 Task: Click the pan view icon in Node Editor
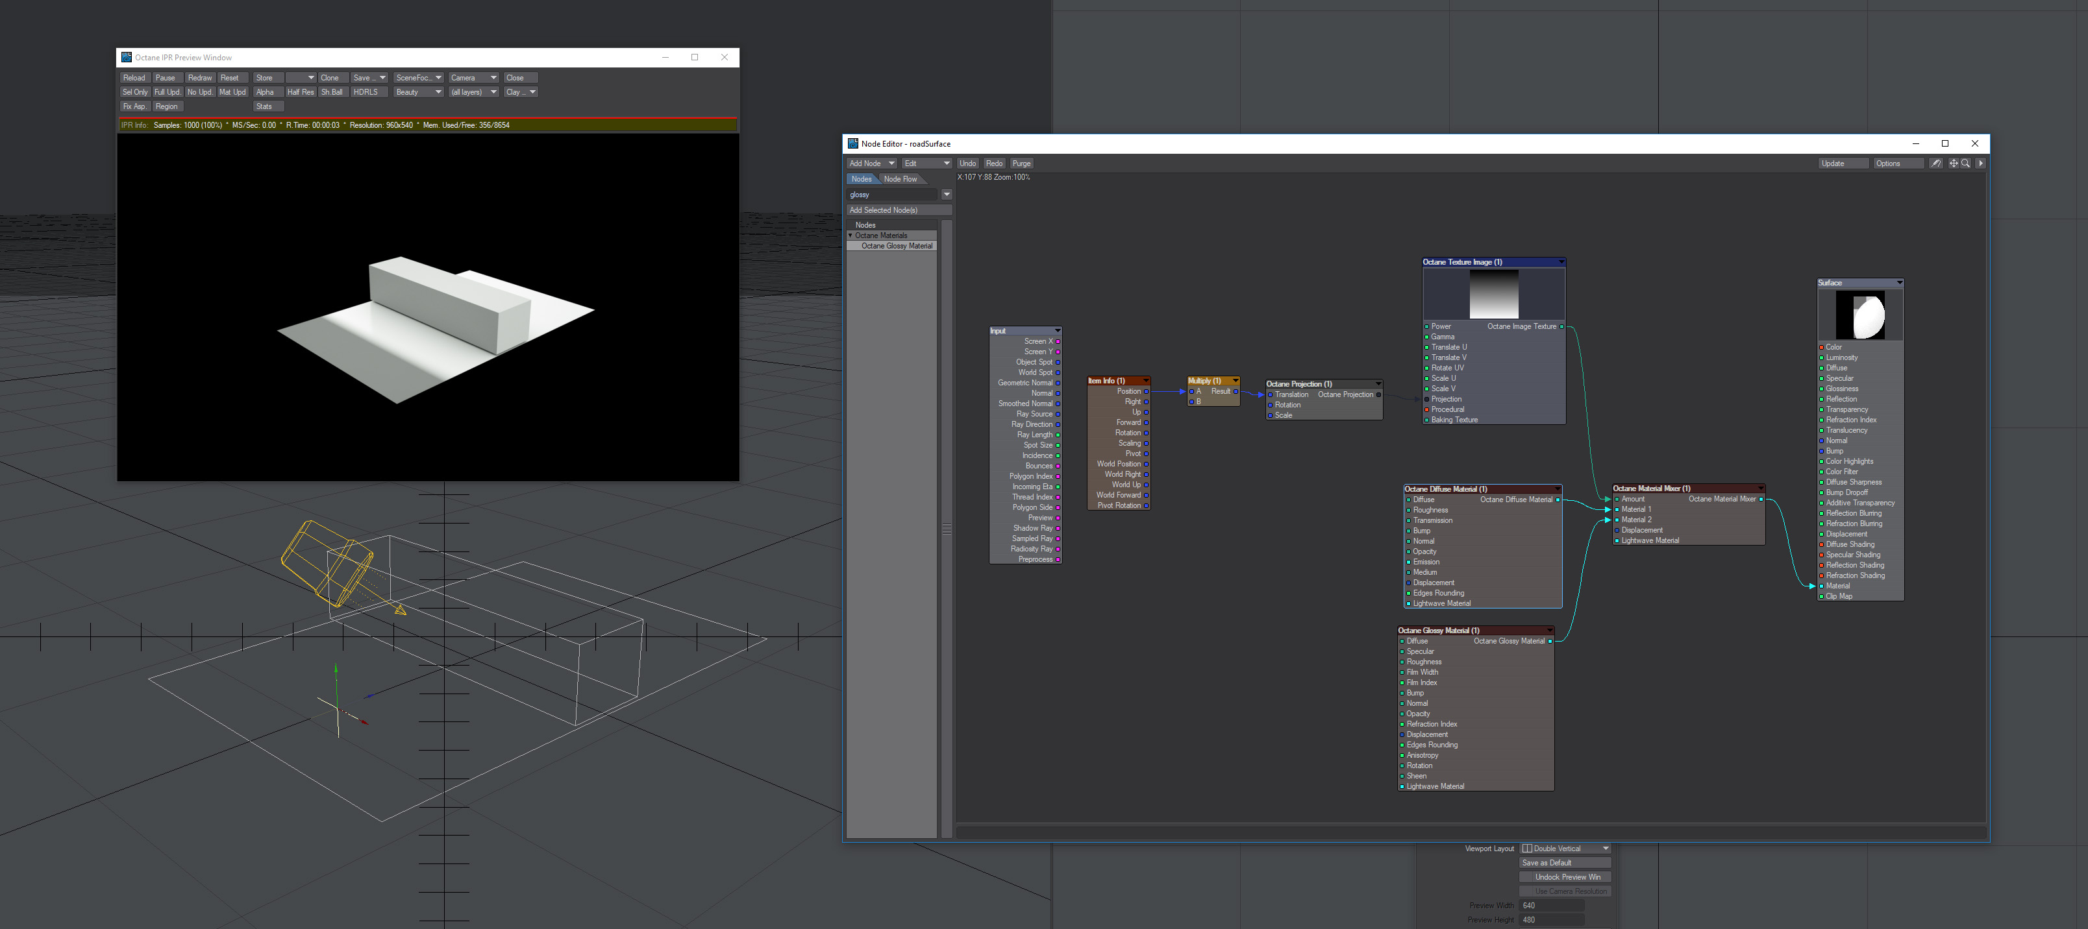(x=1954, y=163)
